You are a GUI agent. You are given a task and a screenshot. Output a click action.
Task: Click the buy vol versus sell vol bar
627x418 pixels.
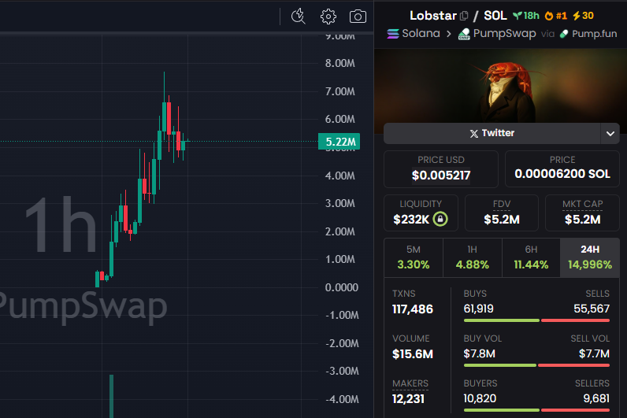click(536, 365)
